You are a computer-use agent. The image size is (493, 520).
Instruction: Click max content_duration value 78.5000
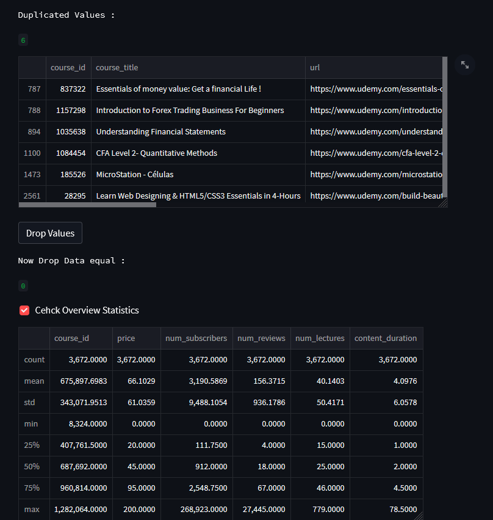point(386,510)
